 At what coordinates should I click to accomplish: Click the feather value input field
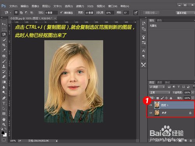pos(51,13)
